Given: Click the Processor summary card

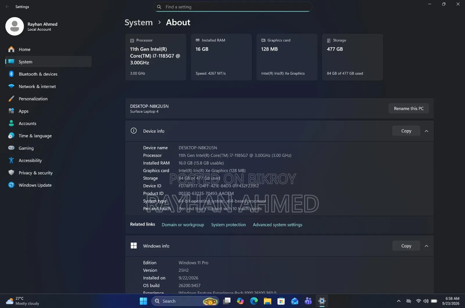Looking at the screenshot, I should 156,57.
